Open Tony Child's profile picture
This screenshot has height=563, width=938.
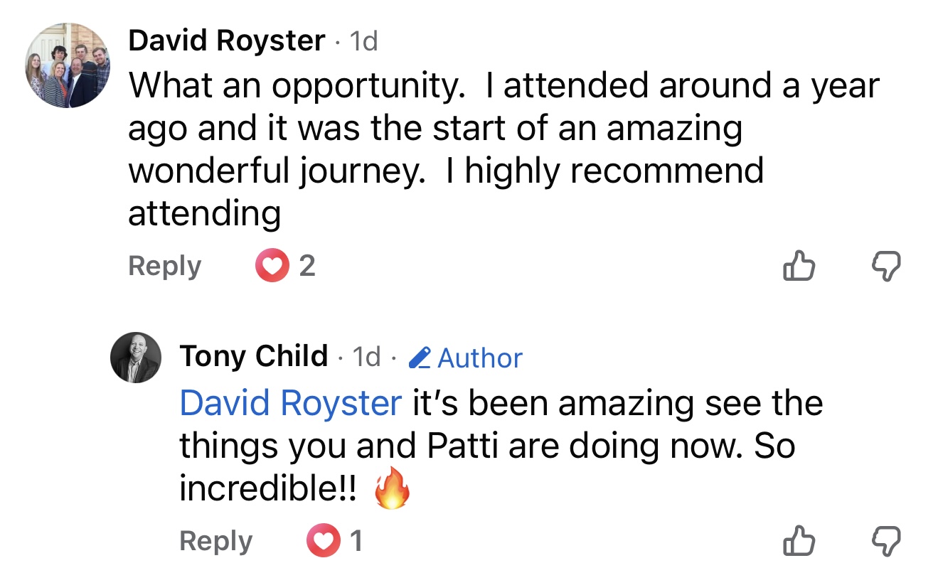click(136, 358)
